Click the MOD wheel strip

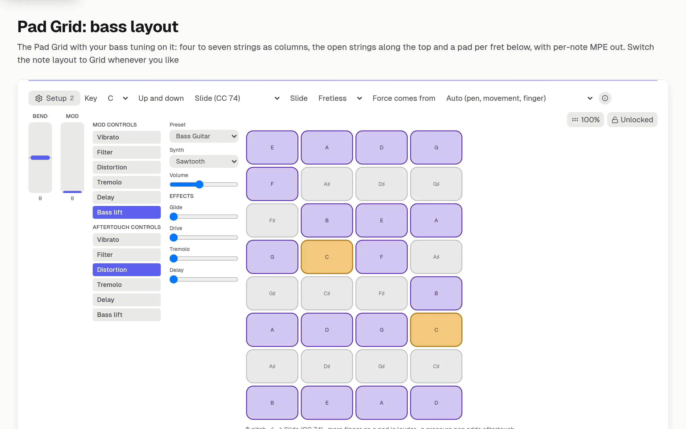point(72,158)
